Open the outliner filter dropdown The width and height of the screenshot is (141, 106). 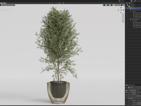click(130, 3)
